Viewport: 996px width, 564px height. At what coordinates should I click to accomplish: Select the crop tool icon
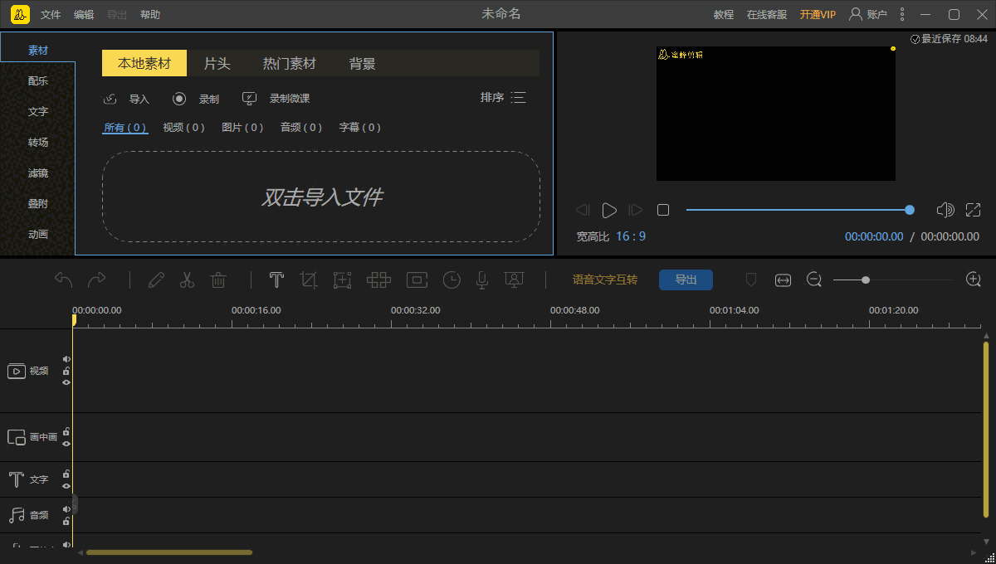pyautogui.click(x=309, y=280)
